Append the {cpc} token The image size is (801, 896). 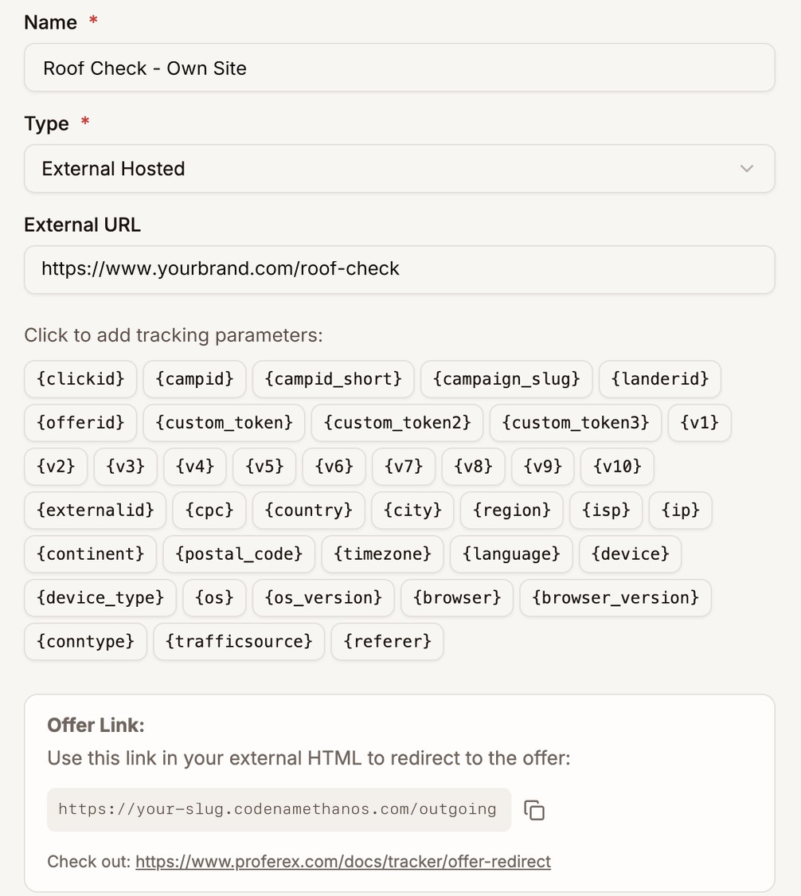209,511
